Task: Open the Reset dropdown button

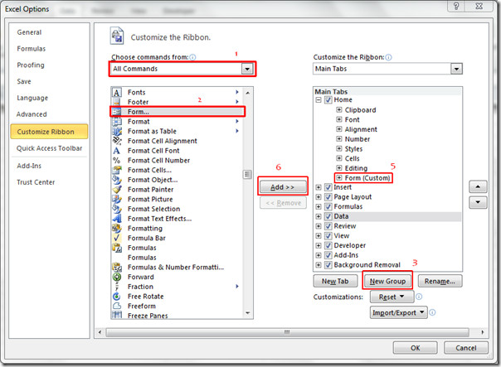Action: tap(392, 297)
